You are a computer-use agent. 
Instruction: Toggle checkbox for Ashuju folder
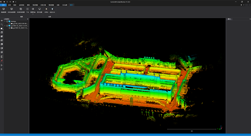pyautogui.click(x=7, y=22)
